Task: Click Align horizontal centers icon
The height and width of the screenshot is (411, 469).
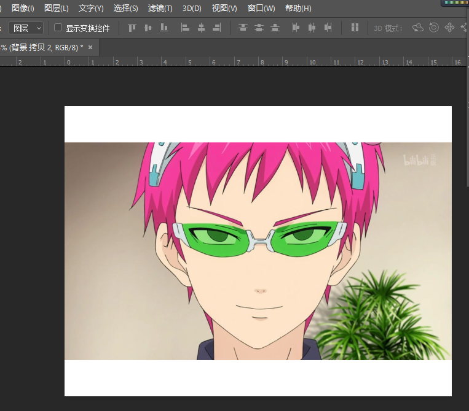Action: (x=201, y=28)
